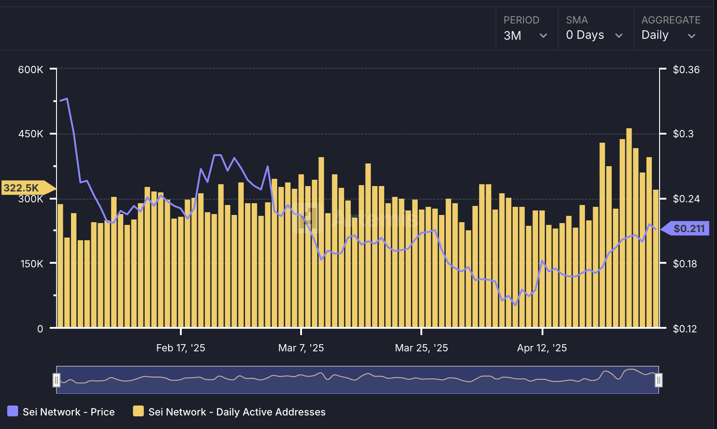
Task: Click the Mar 7, '25 axis label
Action: [301, 348]
